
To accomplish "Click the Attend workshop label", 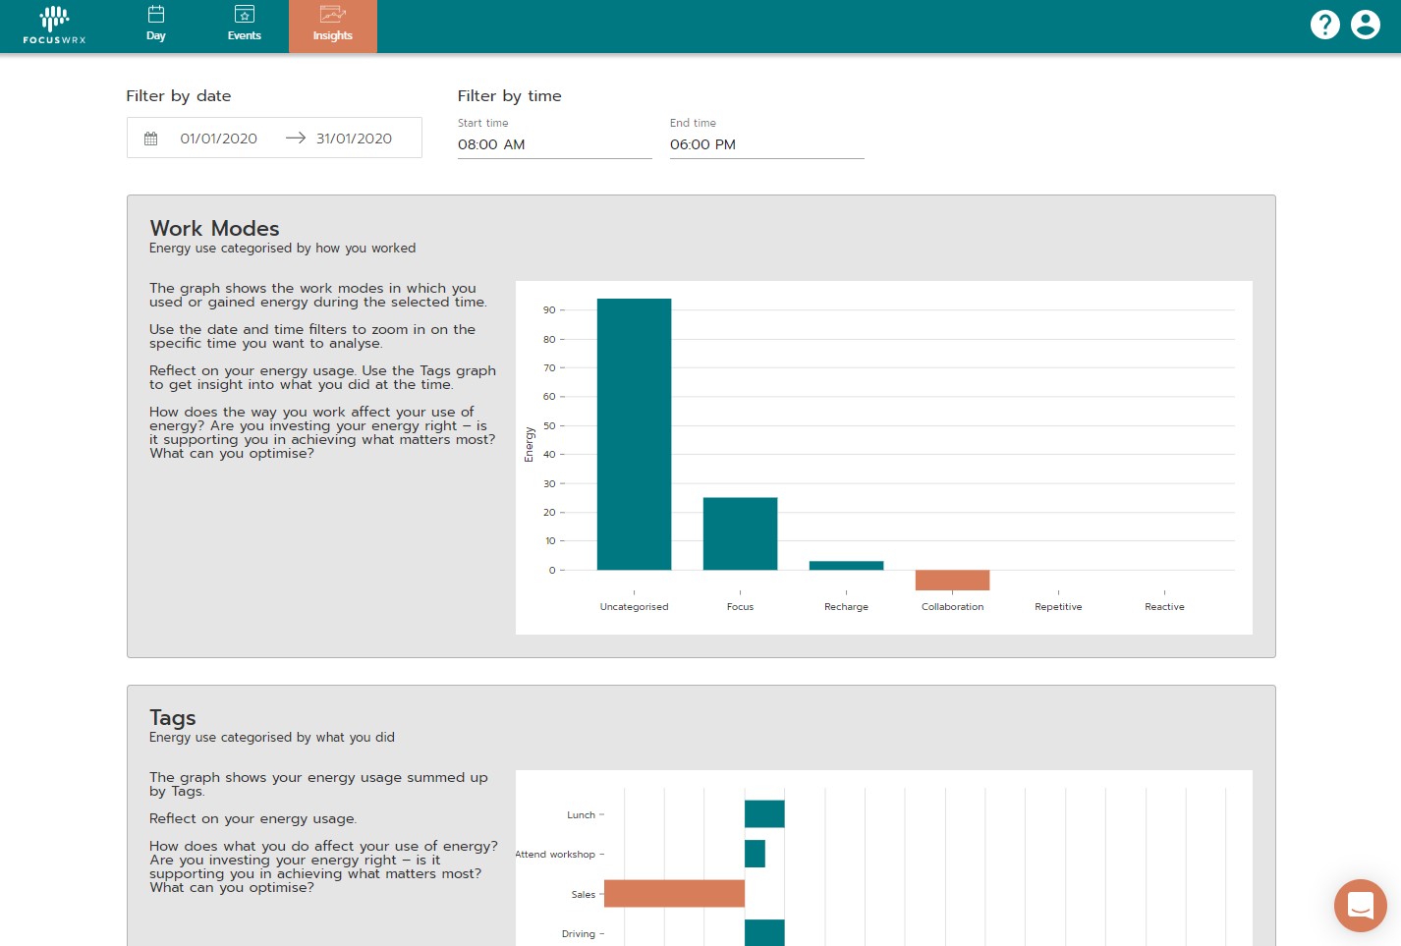I will pyautogui.click(x=555, y=855).
